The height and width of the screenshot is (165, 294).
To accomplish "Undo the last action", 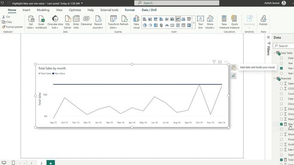I will coord(2,3).
